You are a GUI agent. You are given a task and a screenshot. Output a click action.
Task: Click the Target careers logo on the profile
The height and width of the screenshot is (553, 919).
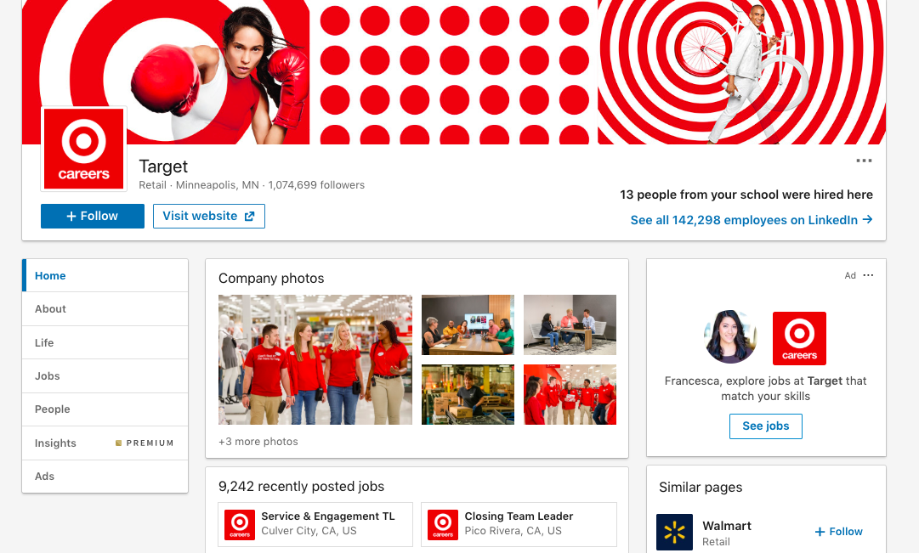84,149
